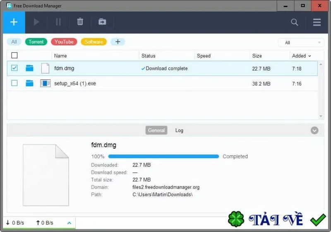Click the 38.2 MB size cell

coord(261,84)
